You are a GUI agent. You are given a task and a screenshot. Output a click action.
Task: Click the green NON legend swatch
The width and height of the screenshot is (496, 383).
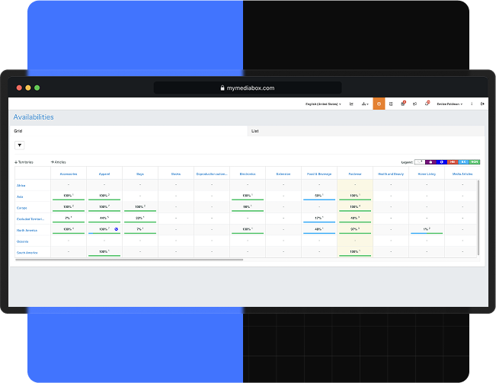(x=474, y=162)
